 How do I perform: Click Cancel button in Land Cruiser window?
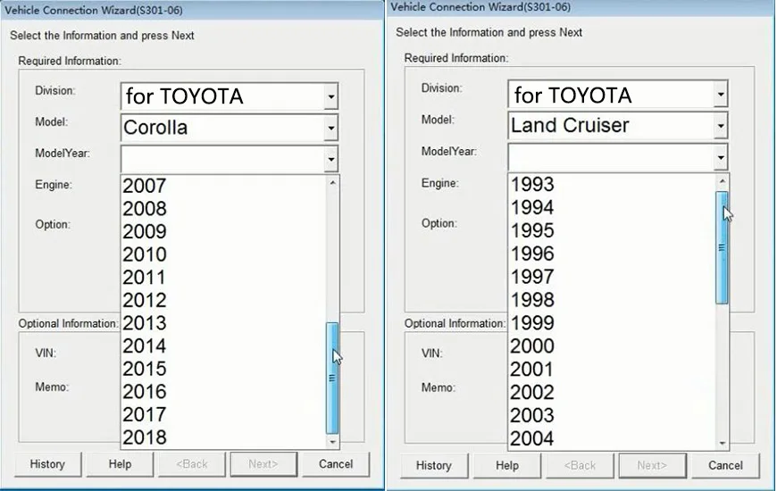(725, 466)
